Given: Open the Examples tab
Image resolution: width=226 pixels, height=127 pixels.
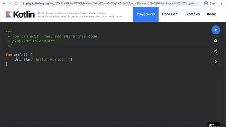Looking at the screenshot, I should pos(192,14).
